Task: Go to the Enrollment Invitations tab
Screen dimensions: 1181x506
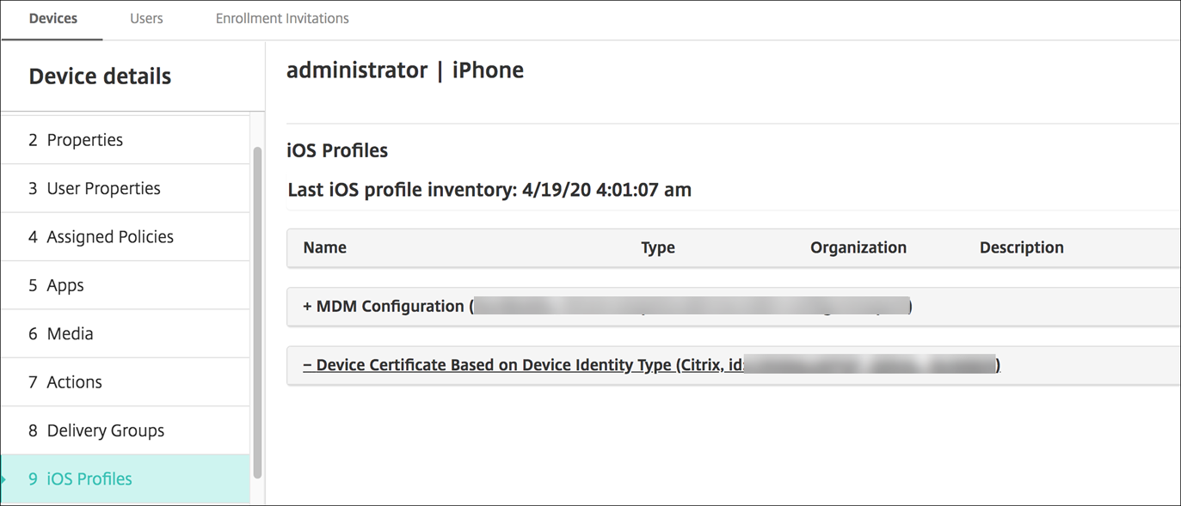Action: (x=282, y=18)
